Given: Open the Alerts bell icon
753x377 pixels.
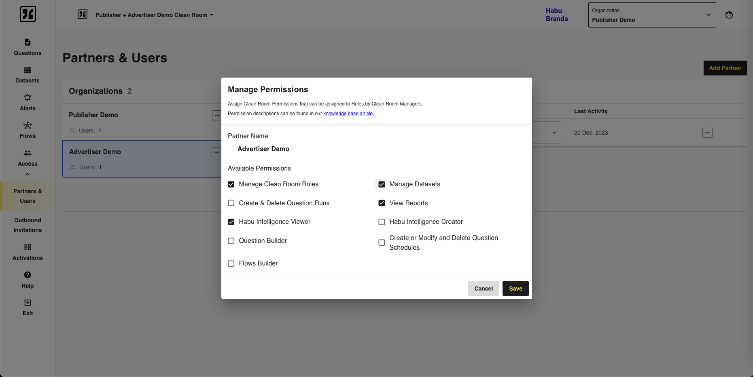Looking at the screenshot, I should (x=28, y=97).
